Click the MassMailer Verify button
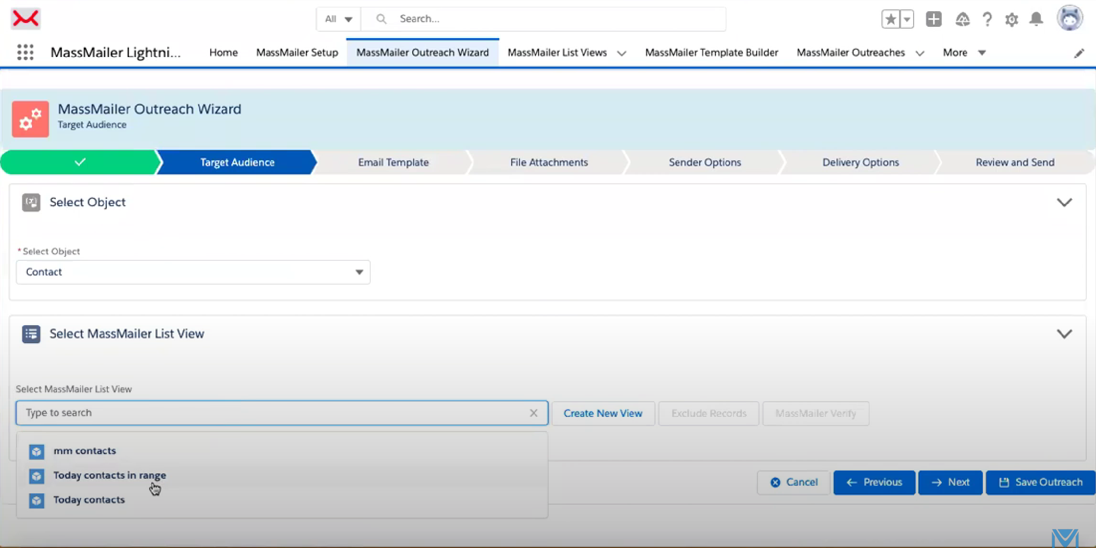This screenshot has width=1096, height=548. coord(816,413)
